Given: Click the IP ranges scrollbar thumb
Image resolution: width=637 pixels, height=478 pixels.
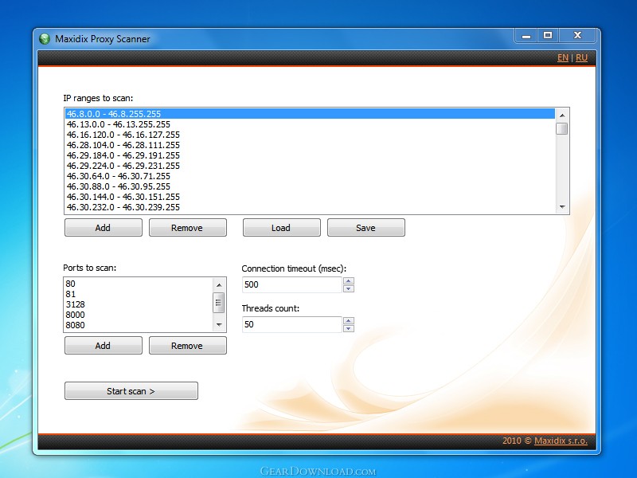Looking at the screenshot, I should point(562,128).
